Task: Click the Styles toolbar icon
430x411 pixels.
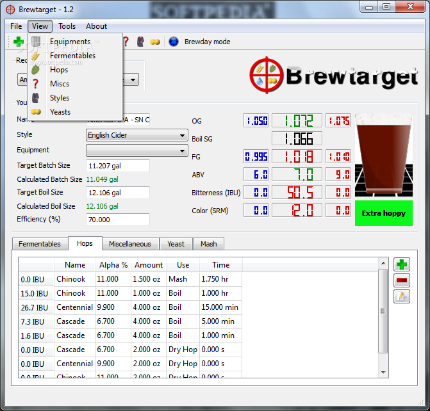Action: [x=140, y=42]
